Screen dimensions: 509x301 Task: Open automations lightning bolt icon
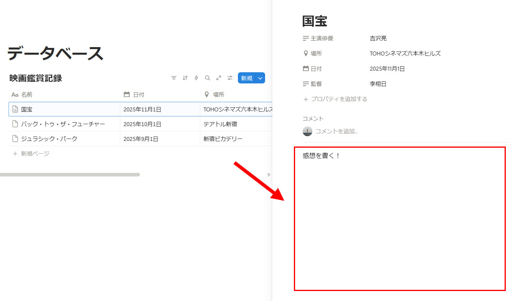tap(196, 78)
